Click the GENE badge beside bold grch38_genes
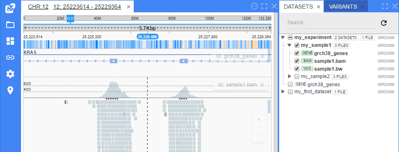Screen dimensions: 399x152 307,53
